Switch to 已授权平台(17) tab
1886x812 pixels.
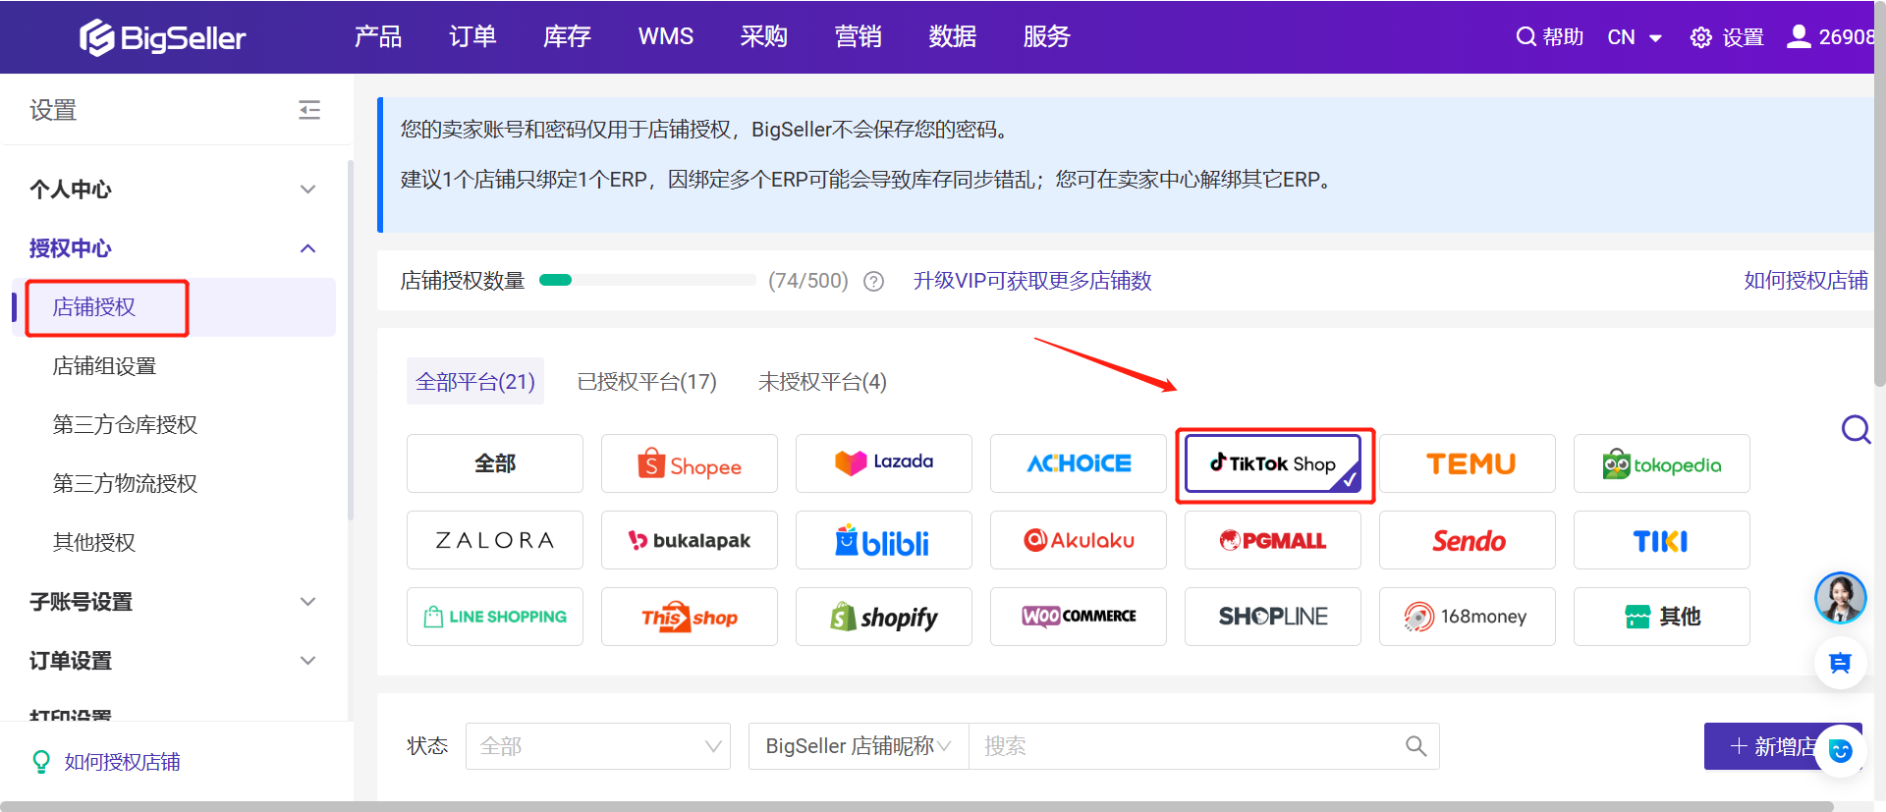(x=646, y=382)
